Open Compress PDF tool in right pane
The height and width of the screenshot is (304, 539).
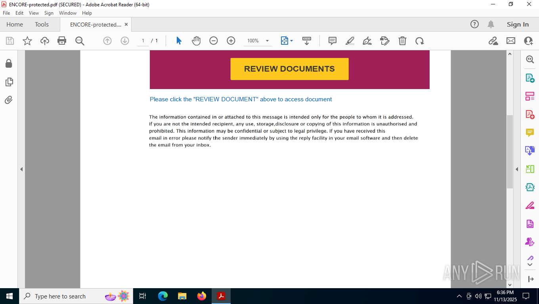(530, 187)
